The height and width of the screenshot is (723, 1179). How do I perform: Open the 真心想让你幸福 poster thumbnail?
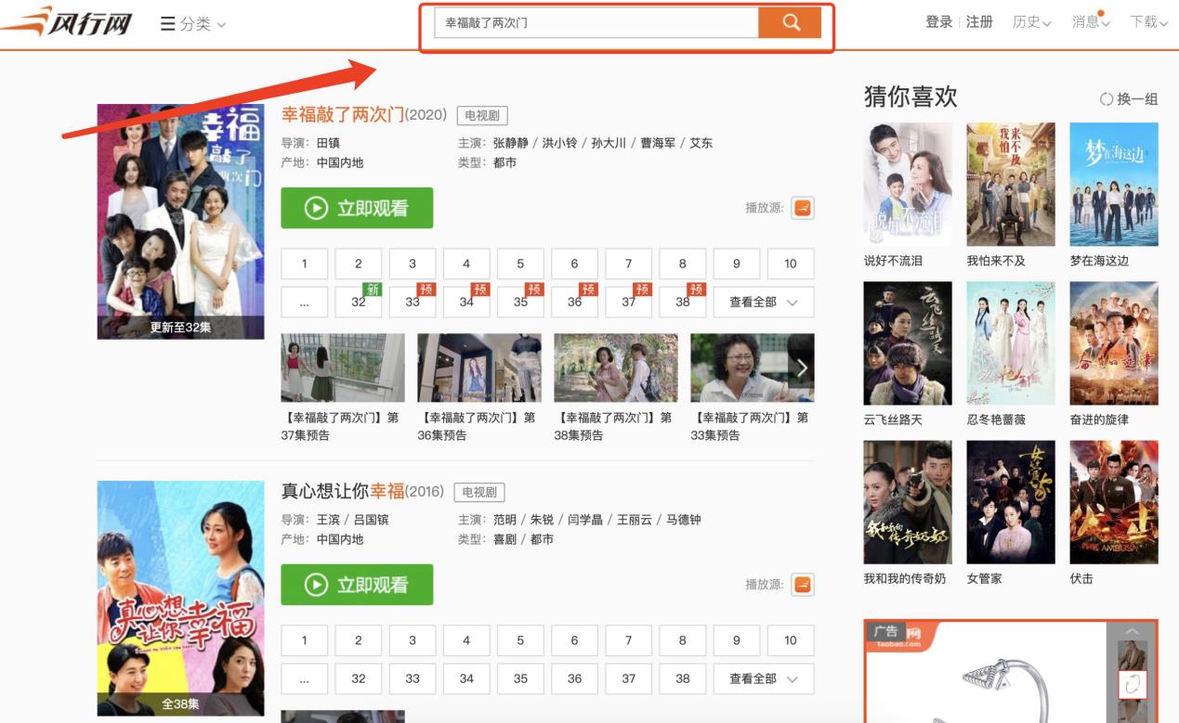tap(180, 599)
